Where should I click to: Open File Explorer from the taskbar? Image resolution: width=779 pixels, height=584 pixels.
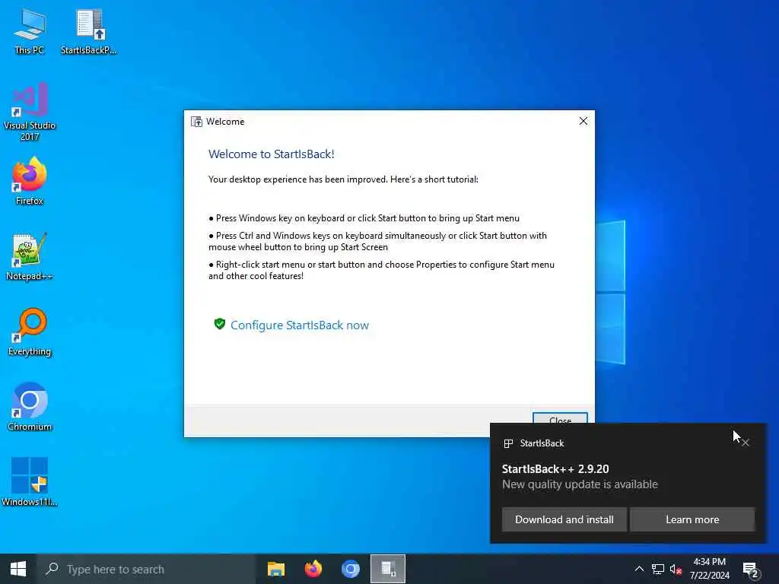point(276,569)
